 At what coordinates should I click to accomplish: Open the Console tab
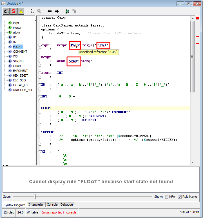(52, 204)
